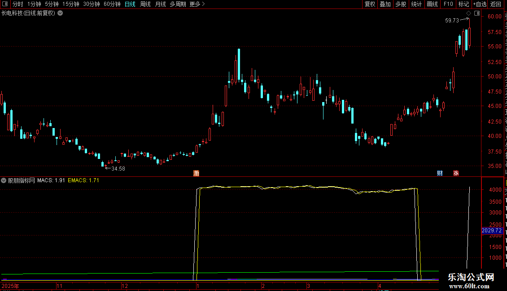Click the 34.58 low price label
This screenshot has height=291, width=507.
coord(118,168)
